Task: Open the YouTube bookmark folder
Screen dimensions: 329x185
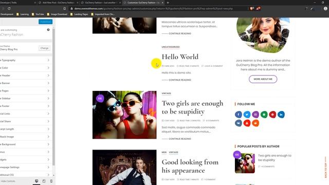Action: pyautogui.click(x=38, y=14)
